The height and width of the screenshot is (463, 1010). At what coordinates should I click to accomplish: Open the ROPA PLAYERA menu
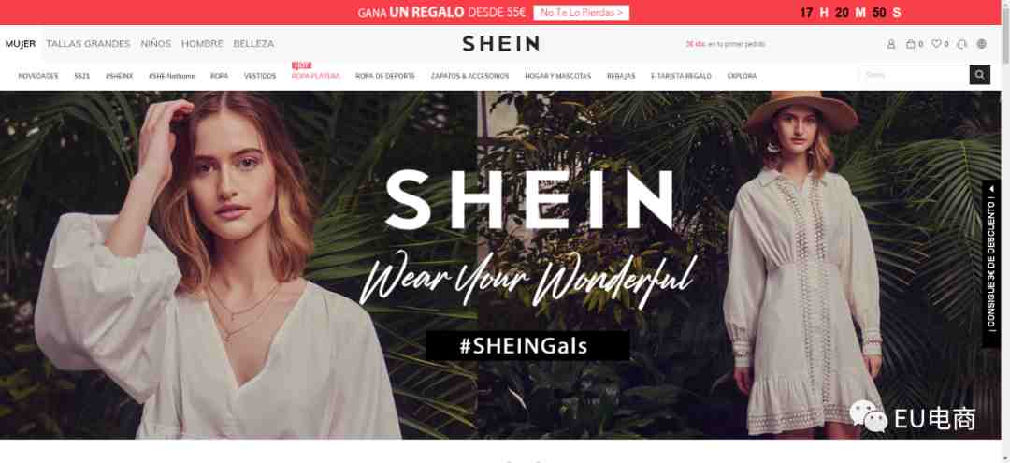316,76
